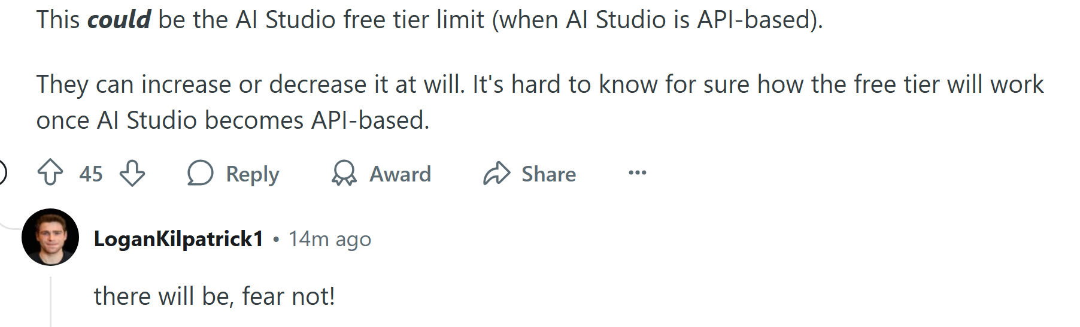The image size is (1080, 327).
Task: Select the Share text label
Action: tap(548, 174)
